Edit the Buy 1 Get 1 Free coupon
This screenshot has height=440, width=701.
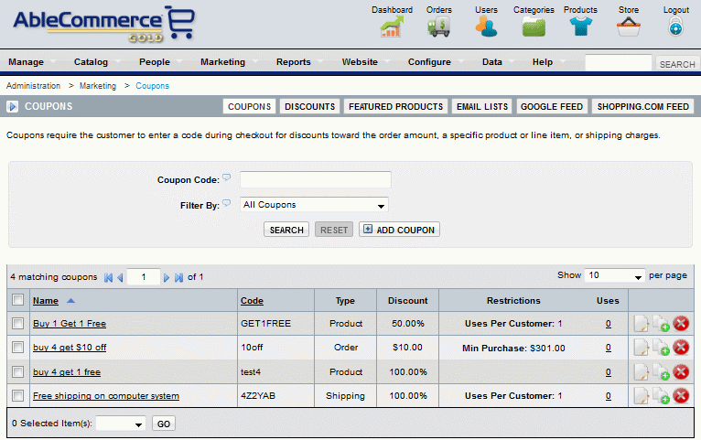tap(642, 324)
